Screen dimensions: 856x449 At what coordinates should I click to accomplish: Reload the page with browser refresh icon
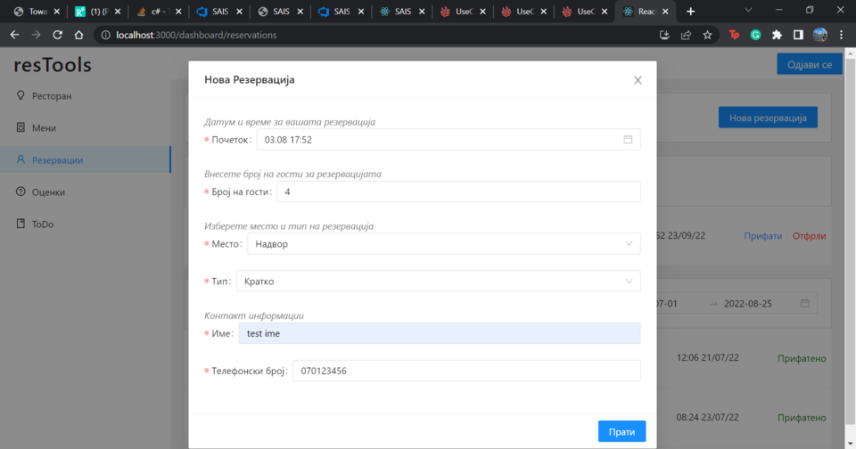[58, 35]
